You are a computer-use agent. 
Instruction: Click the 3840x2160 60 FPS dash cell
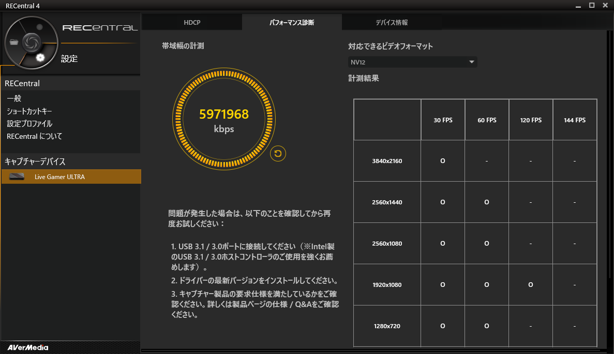(487, 161)
